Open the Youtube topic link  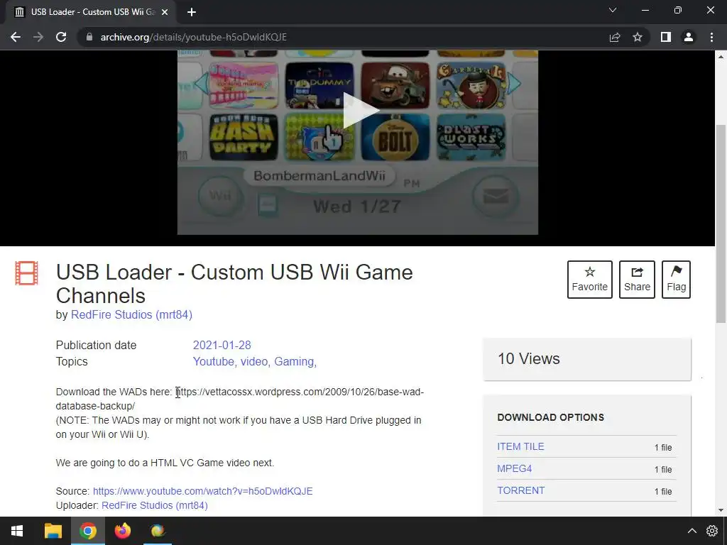tap(213, 361)
